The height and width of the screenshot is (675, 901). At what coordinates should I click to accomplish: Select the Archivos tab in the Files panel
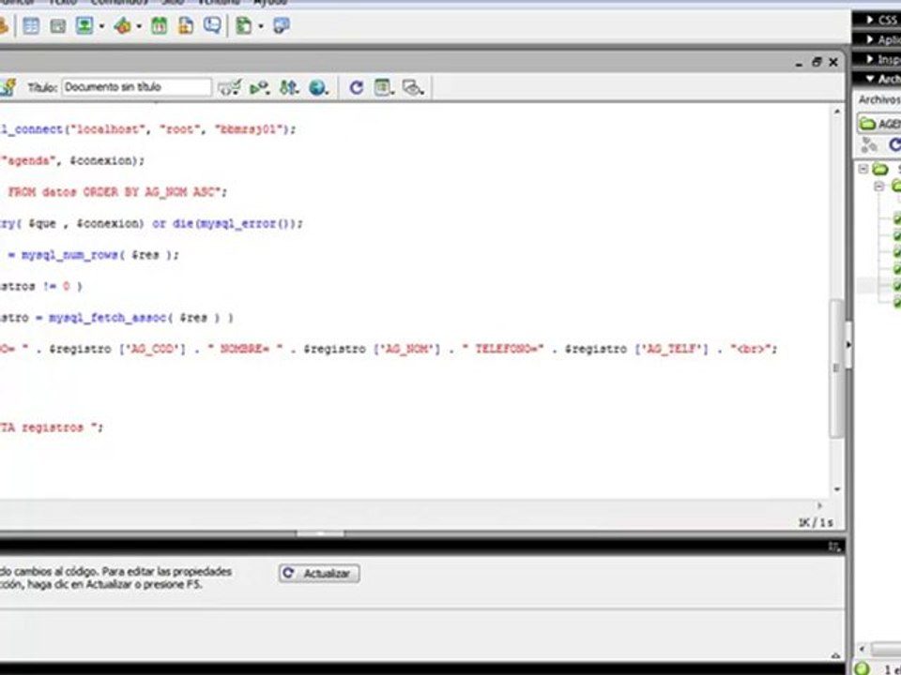[x=879, y=100]
